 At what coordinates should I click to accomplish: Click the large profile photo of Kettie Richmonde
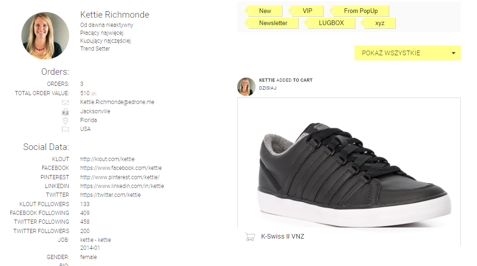[45, 36]
